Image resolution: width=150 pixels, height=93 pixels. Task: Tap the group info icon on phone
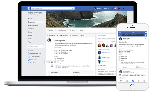pyautogui.click(x=145, y=35)
